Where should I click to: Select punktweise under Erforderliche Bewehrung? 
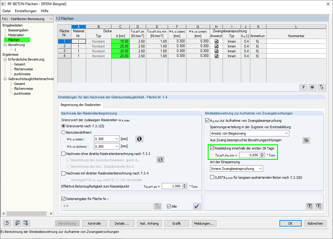pyautogui.click(x=22, y=74)
